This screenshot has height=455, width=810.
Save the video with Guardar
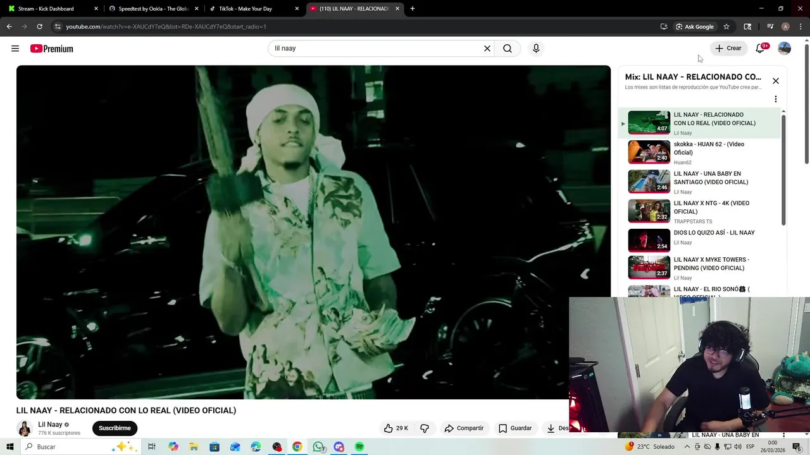[515, 428]
